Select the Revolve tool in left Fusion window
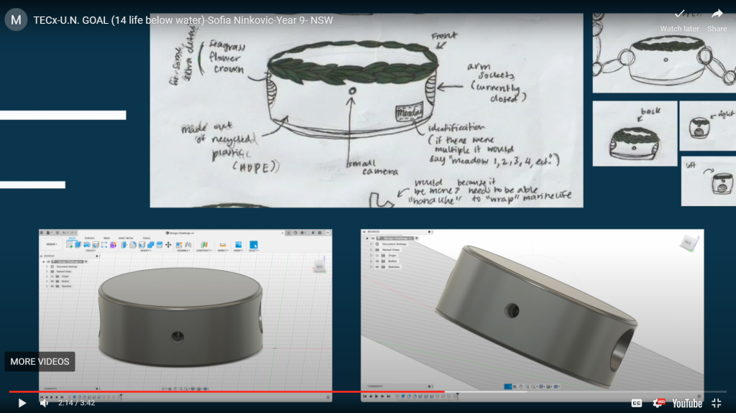 click(87, 244)
